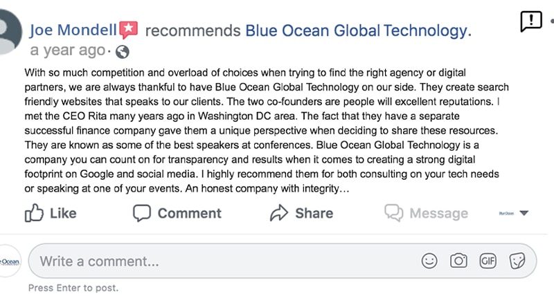The height and width of the screenshot is (296, 554).
Task: Click the Share button label
Action: pyautogui.click(x=314, y=213)
